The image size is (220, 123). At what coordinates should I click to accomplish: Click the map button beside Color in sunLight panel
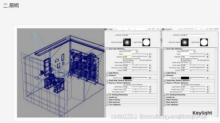150,54
